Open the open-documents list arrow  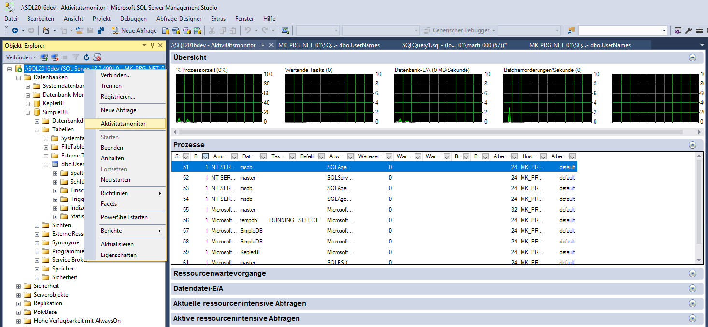tap(702, 44)
